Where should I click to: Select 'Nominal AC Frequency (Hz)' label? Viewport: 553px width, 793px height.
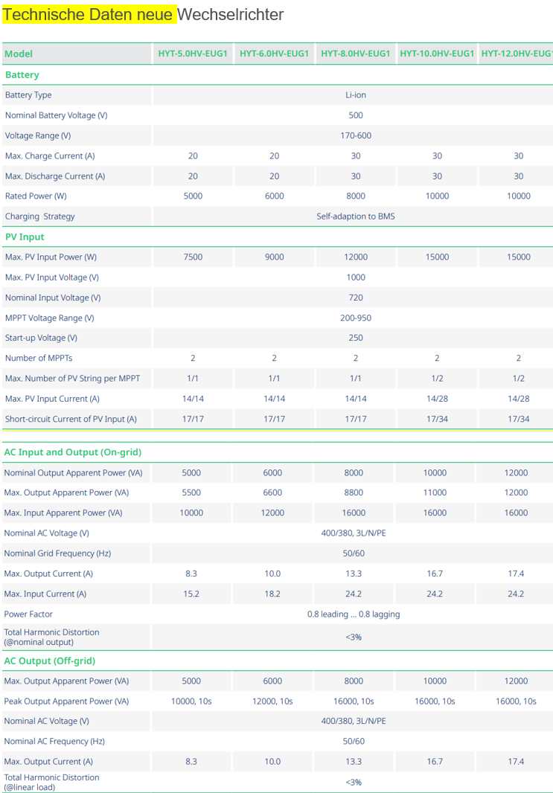pyautogui.click(x=54, y=742)
